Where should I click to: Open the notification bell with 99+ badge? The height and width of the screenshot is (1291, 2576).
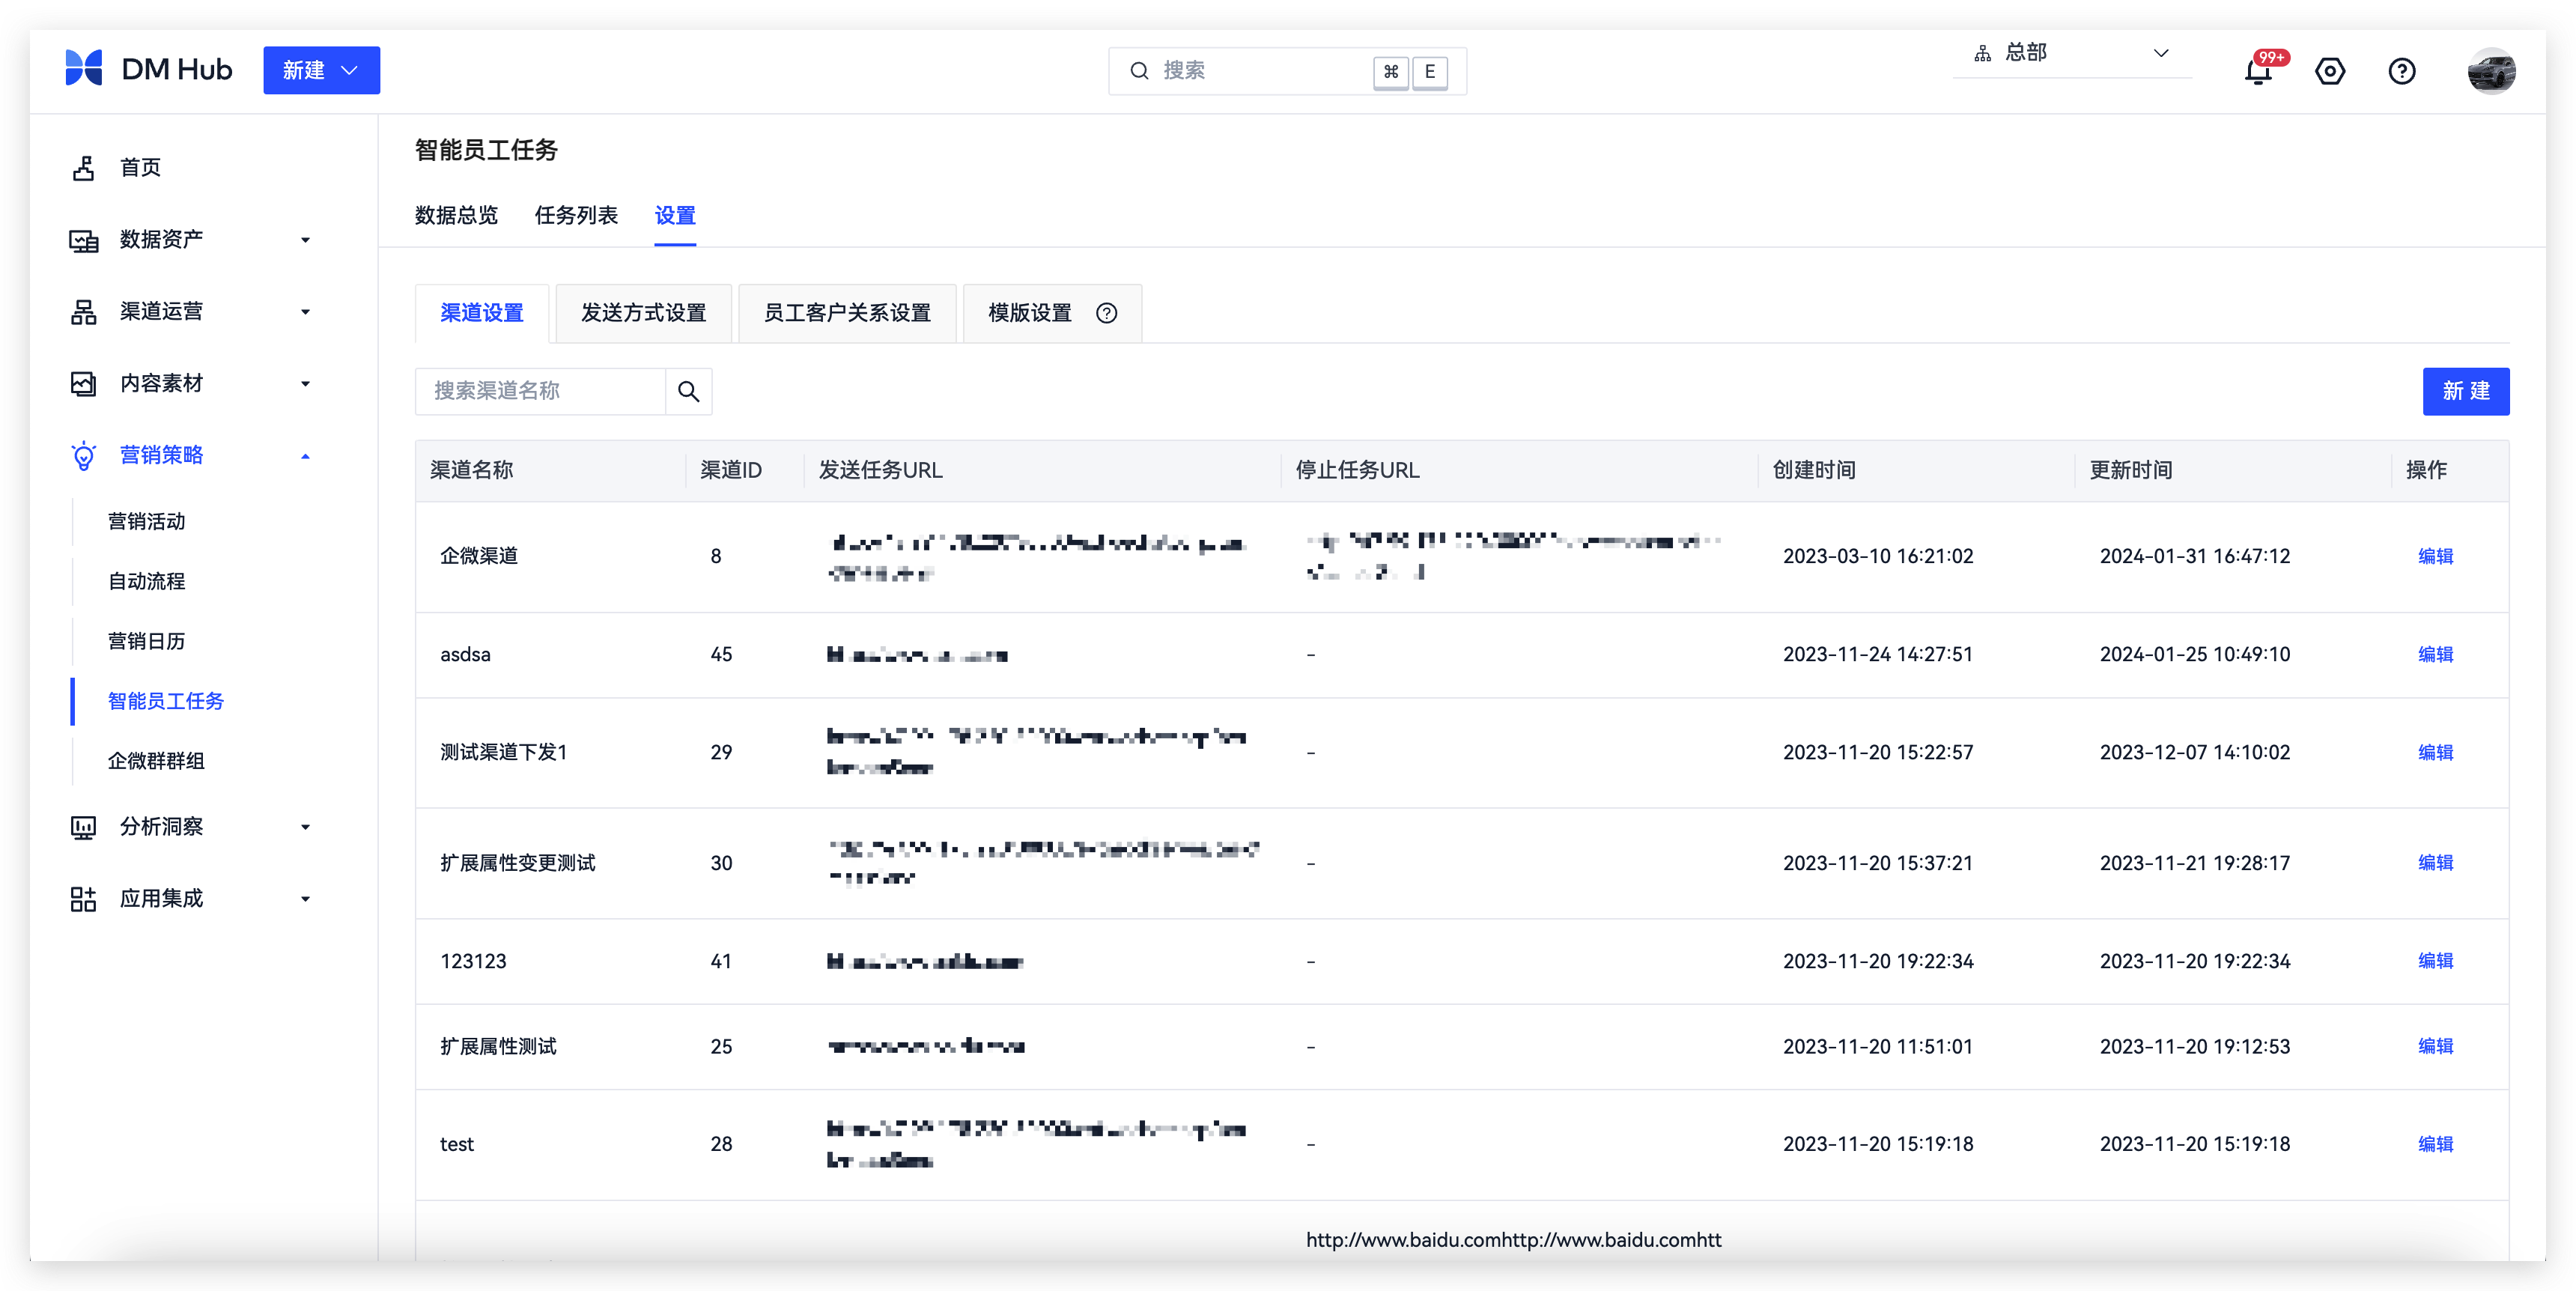[2258, 71]
